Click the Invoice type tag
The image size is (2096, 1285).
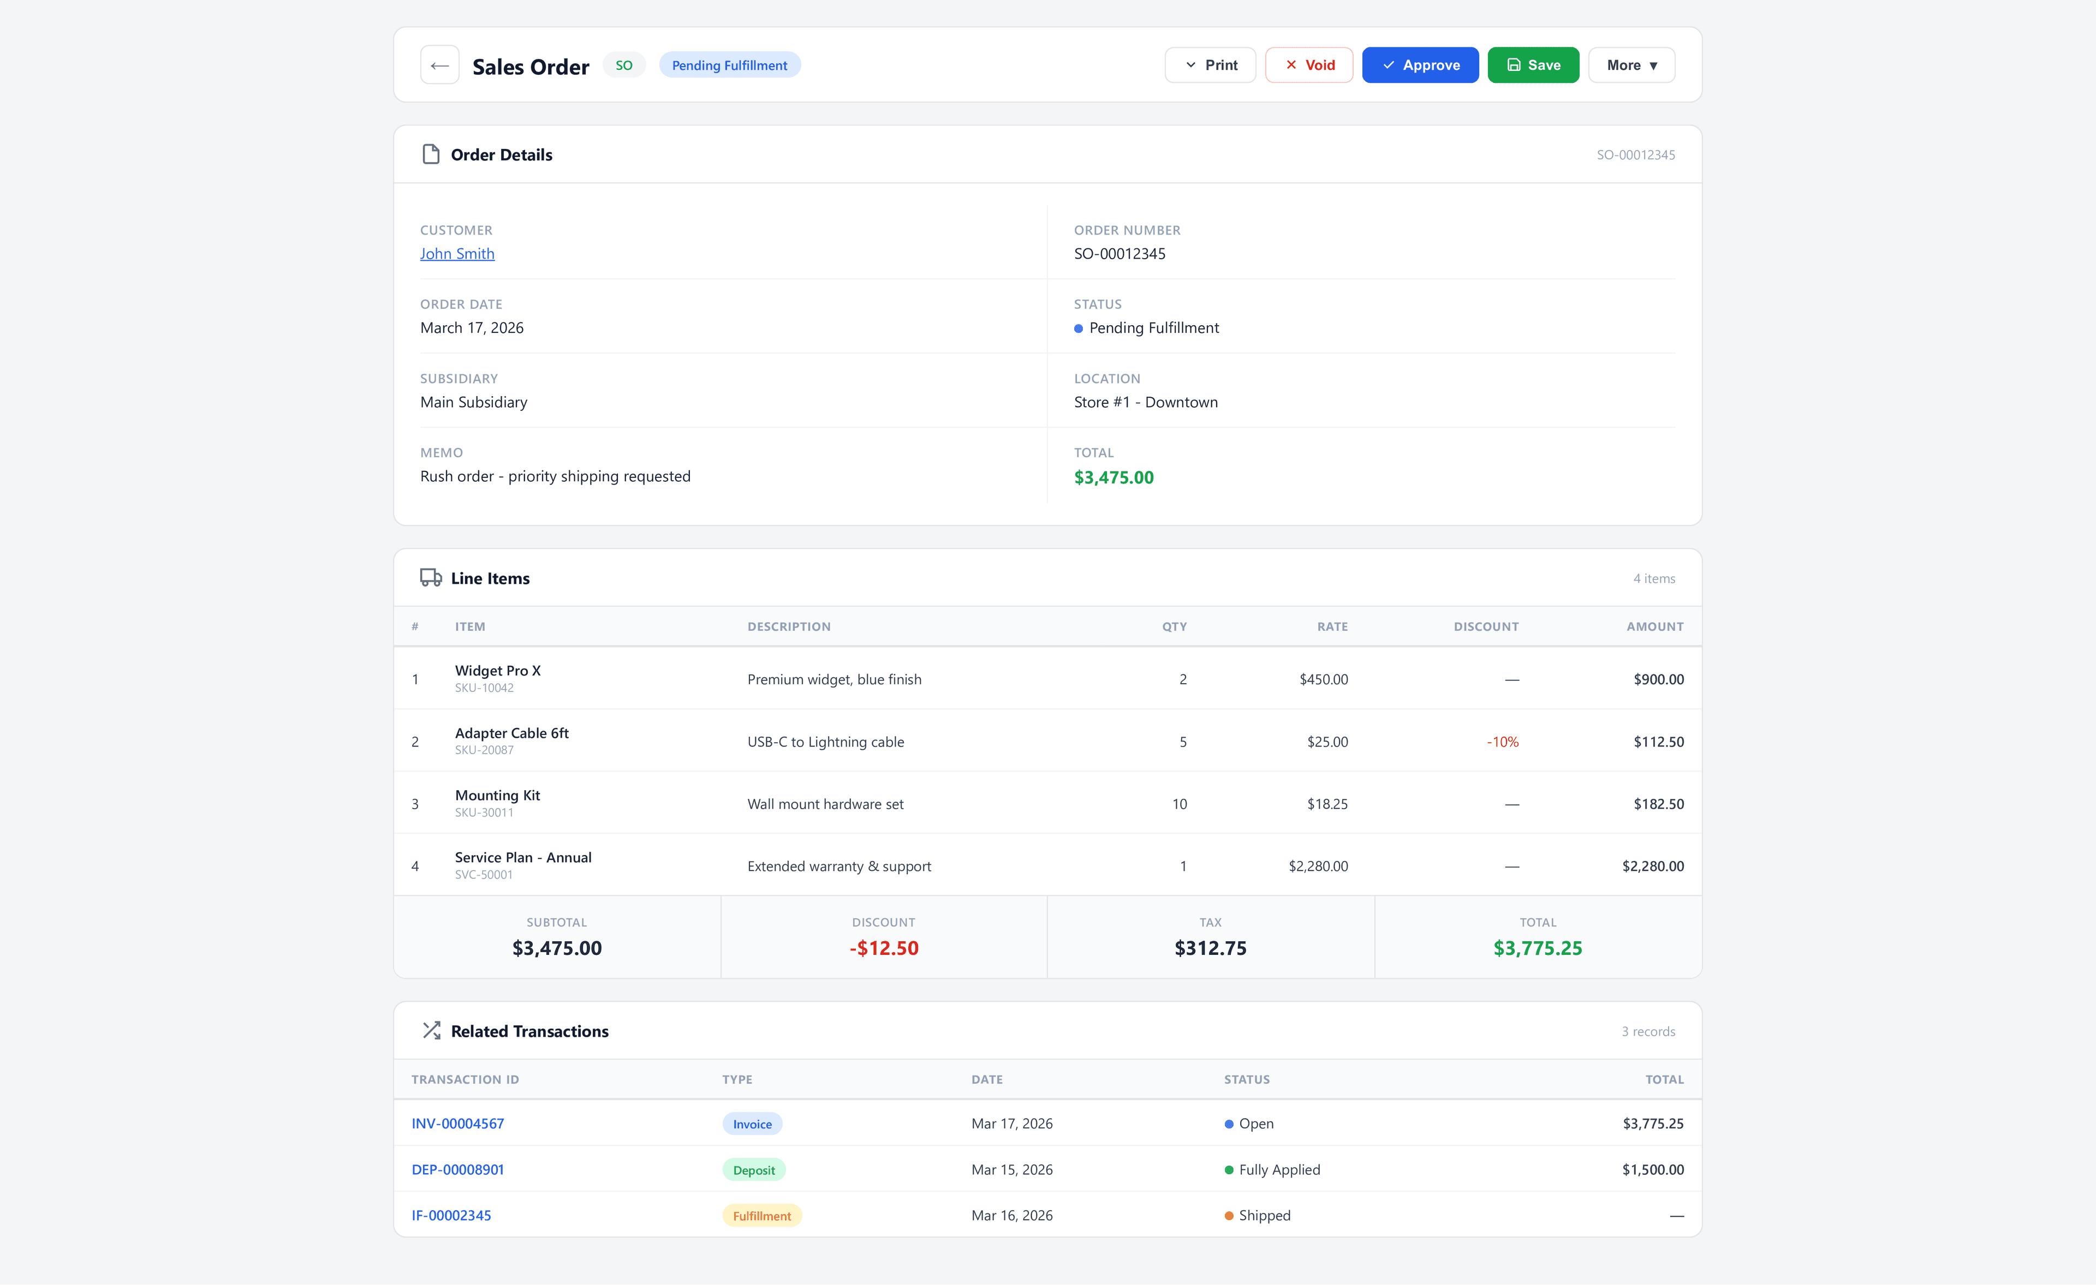[752, 1124]
